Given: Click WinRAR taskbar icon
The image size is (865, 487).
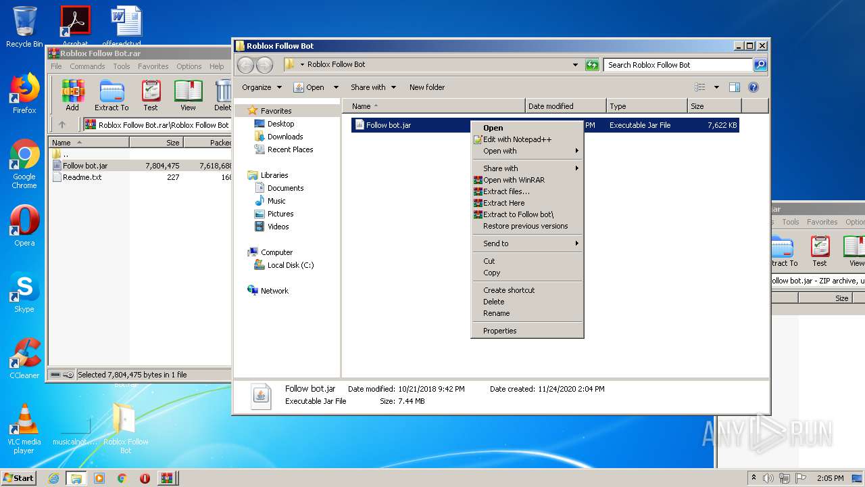Looking at the screenshot, I should 166,478.
